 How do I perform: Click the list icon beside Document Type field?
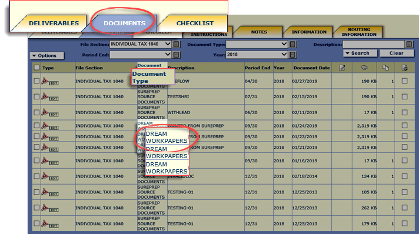(292, 44)
